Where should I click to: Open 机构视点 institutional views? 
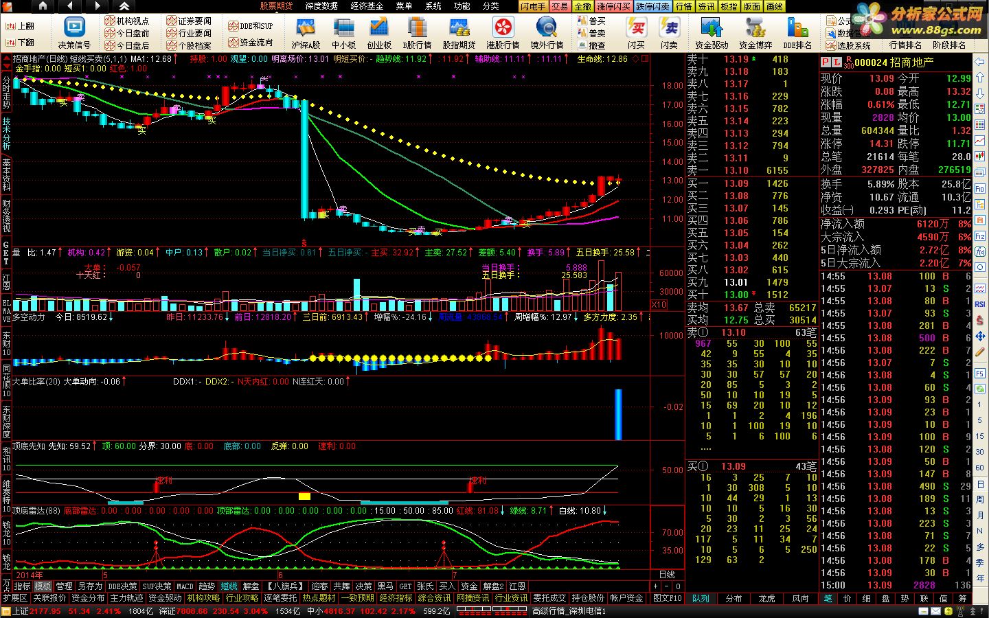(x=127, y=21)
